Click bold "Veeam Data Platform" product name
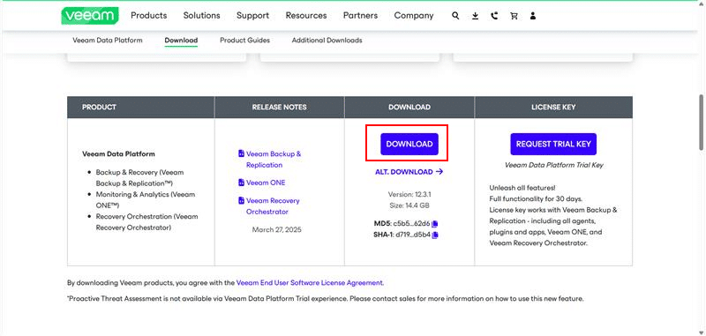Screen dimensions: 706x336 pos(118,153)
